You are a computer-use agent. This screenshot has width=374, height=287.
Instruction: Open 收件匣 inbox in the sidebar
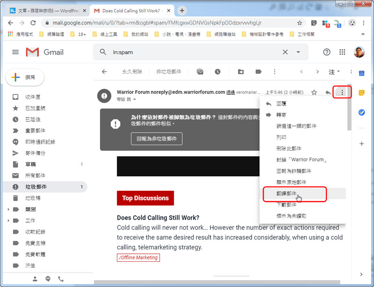coord(45,97)
